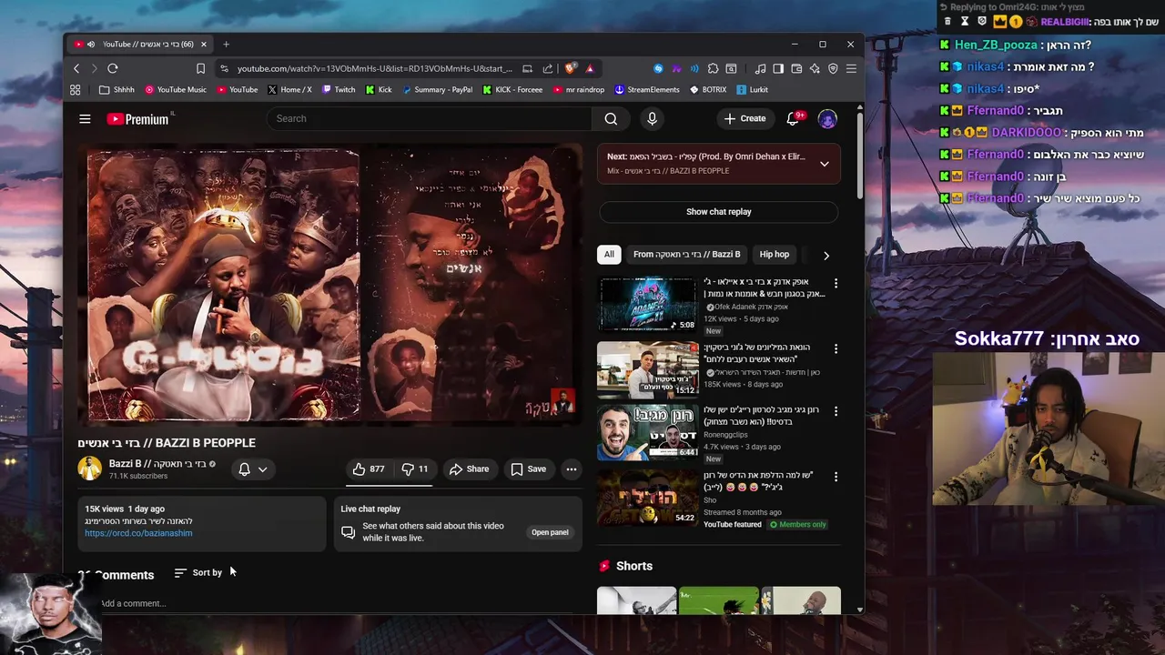Screen dimensions: 1165x655
Task: Expand the Next mix playlist panel
Action: click(824, 164)
